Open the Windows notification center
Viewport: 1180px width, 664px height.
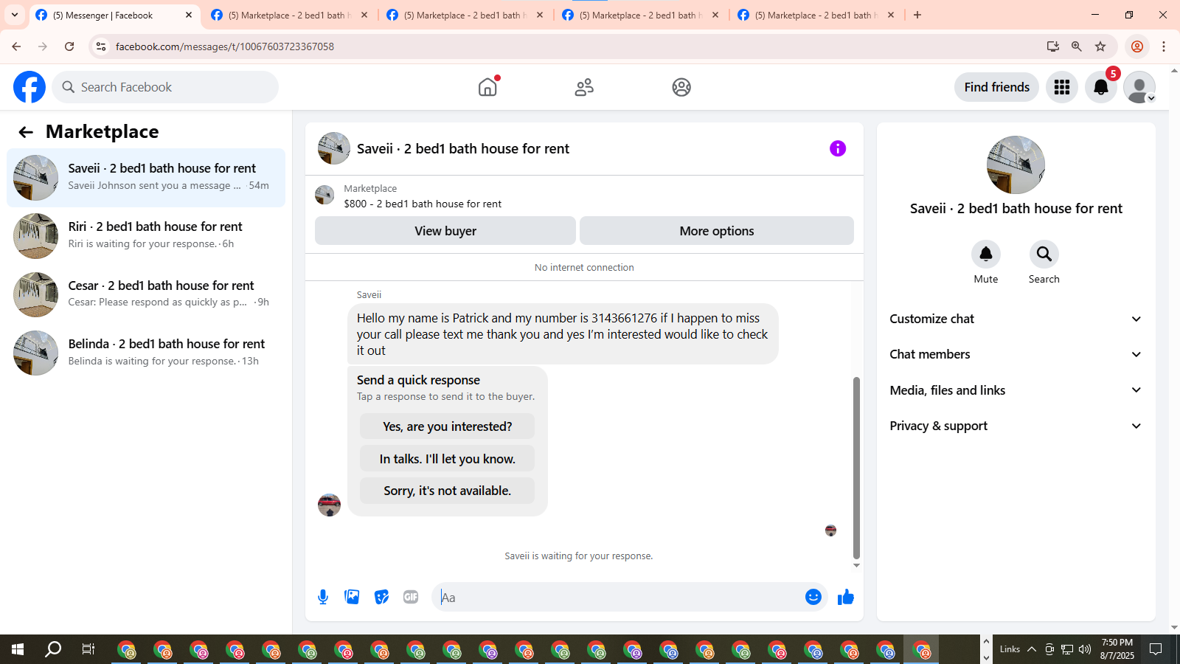point(1156,649)
